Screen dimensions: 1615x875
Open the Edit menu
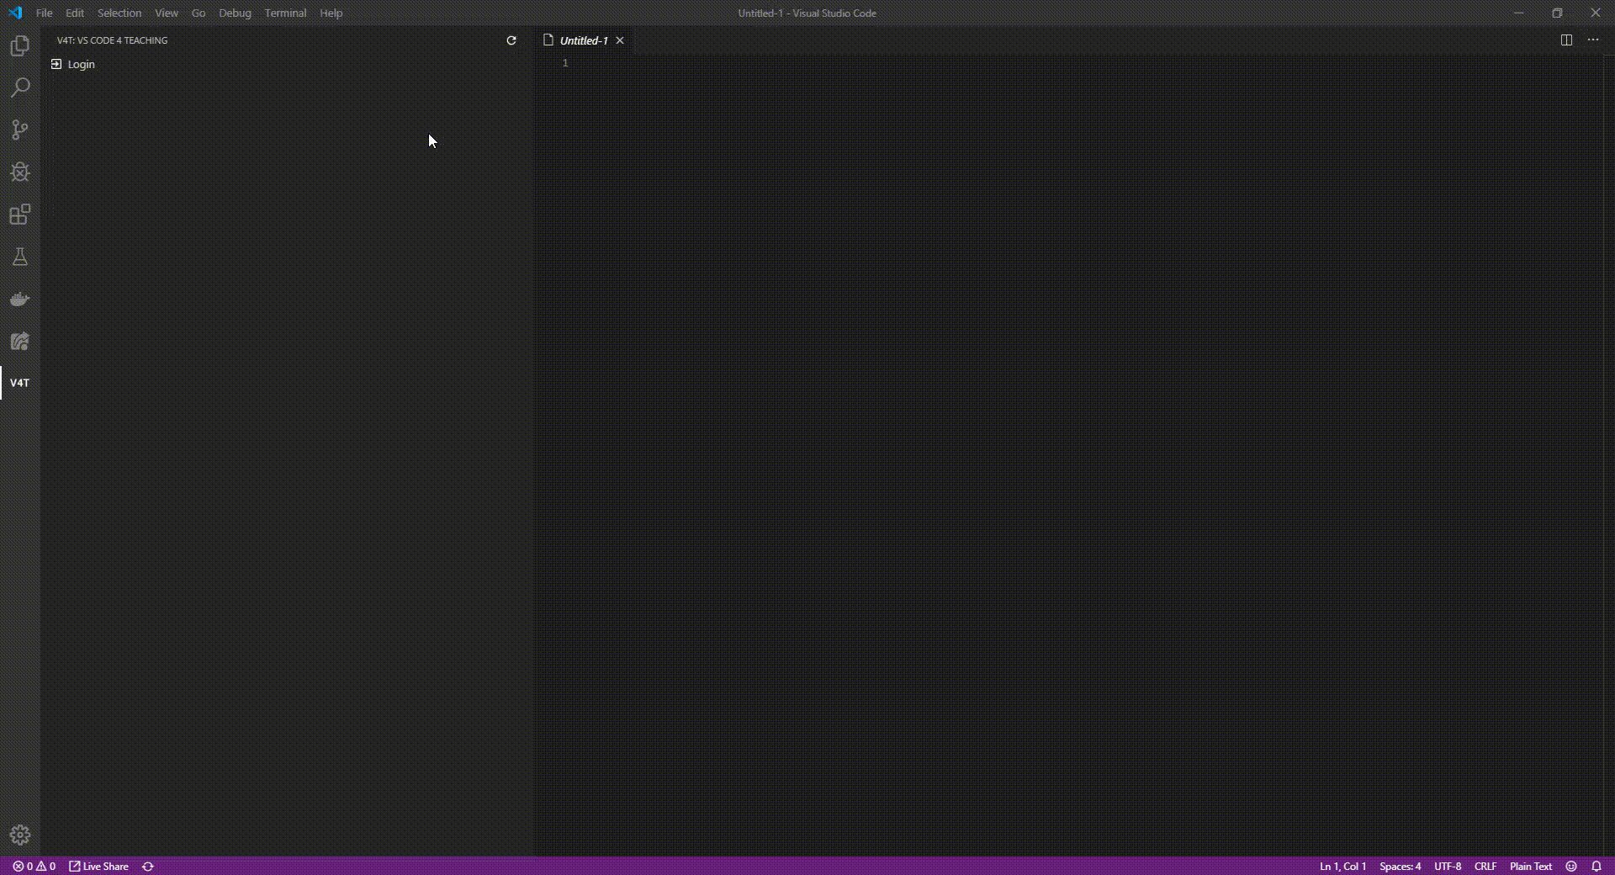[75, 13]
